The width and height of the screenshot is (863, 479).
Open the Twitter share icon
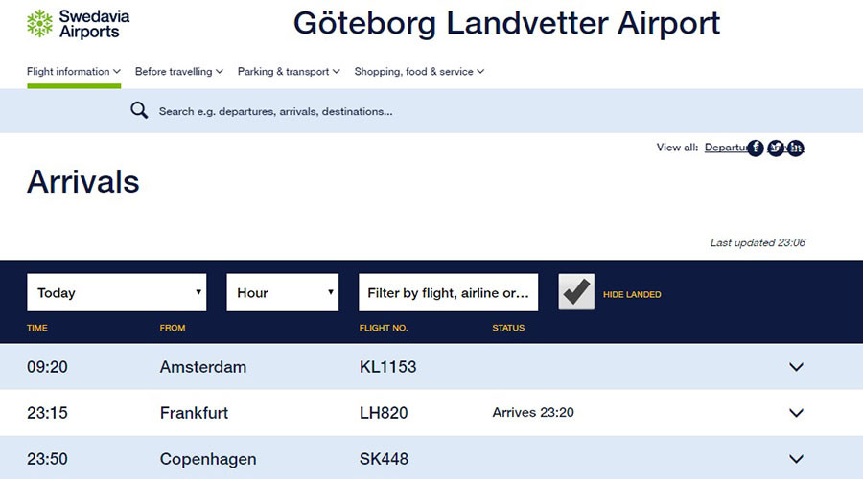[776, 148]
